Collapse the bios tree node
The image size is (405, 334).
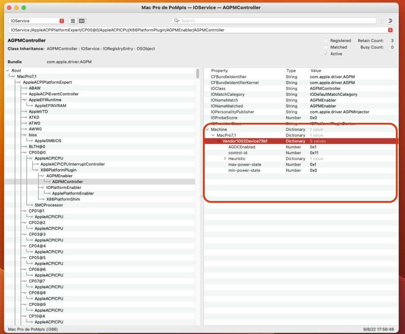25,134
